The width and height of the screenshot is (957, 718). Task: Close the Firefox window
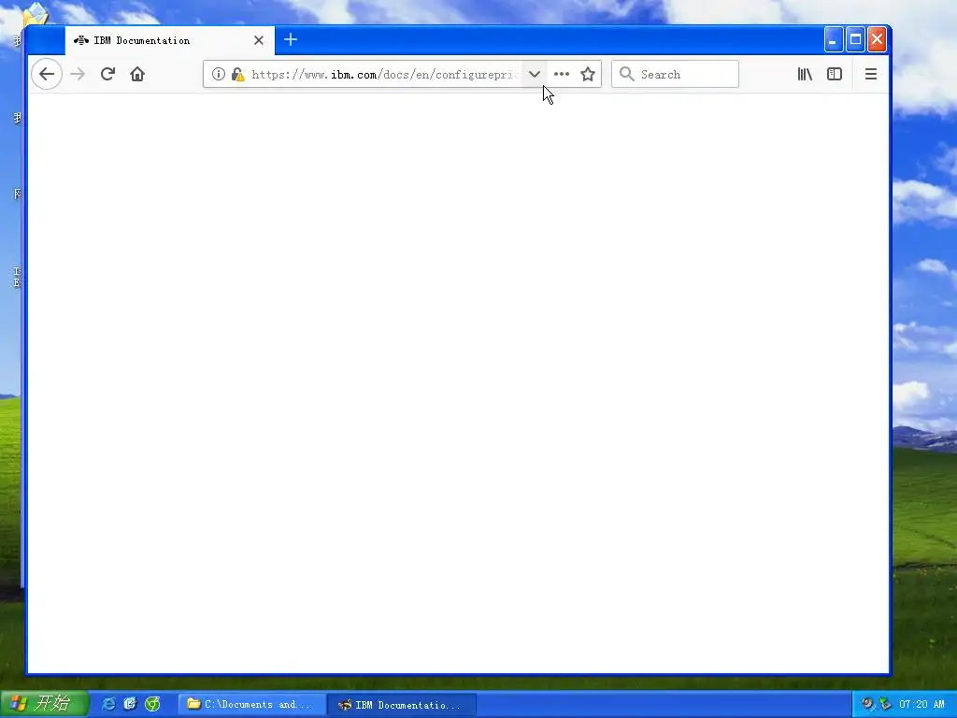point(877,39)
